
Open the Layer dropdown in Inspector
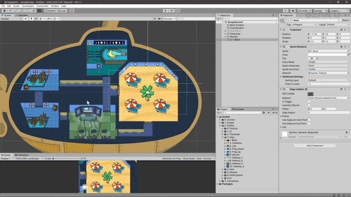point(338,25)
